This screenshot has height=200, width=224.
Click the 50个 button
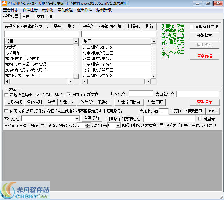tap(213, 111)
